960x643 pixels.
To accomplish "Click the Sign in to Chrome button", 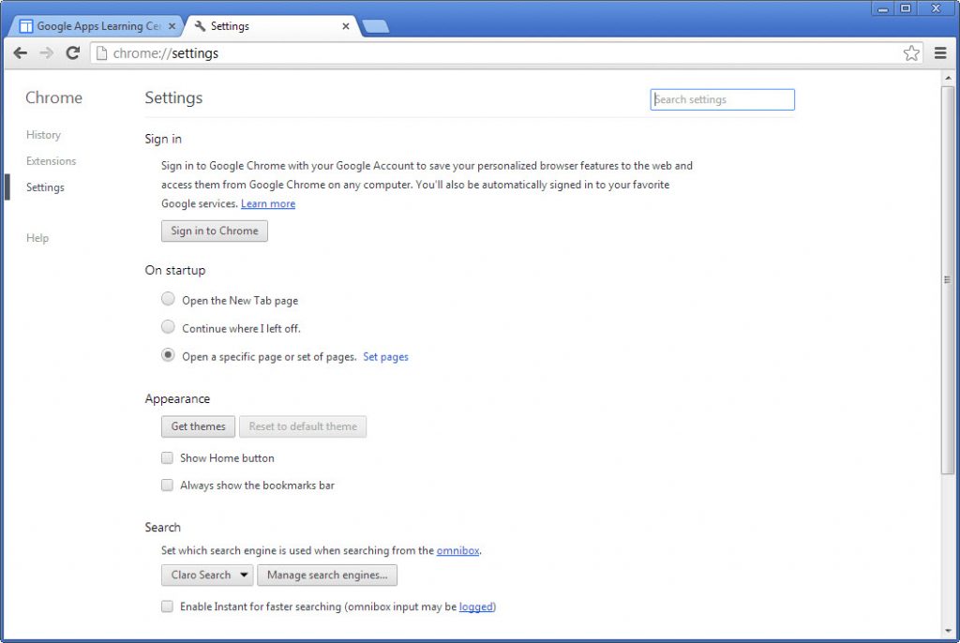I will coord(214,231).
